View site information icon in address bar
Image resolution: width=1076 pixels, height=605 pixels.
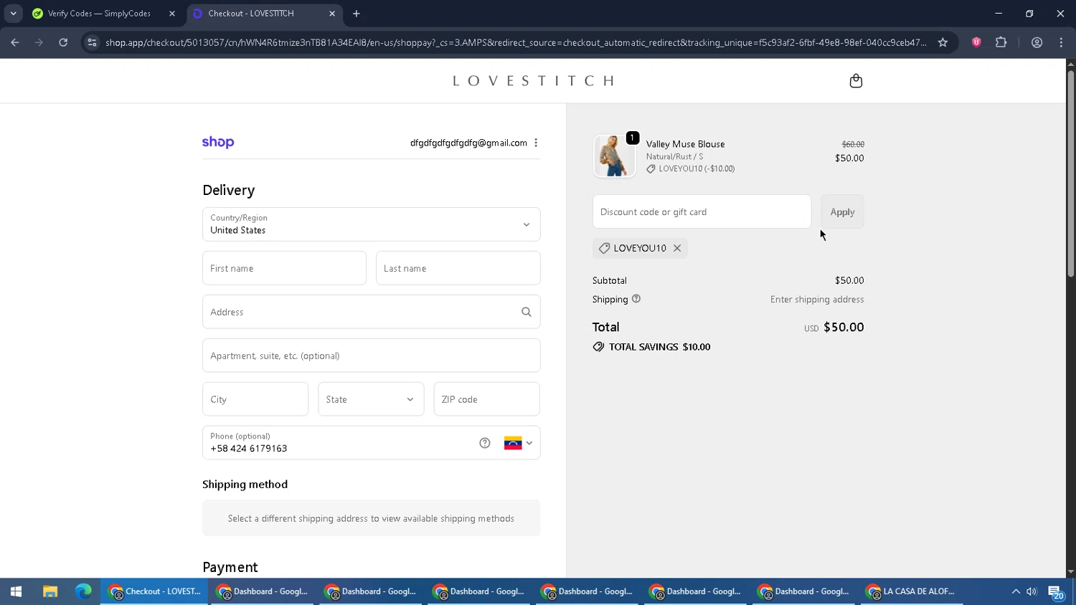pos(92,42)
